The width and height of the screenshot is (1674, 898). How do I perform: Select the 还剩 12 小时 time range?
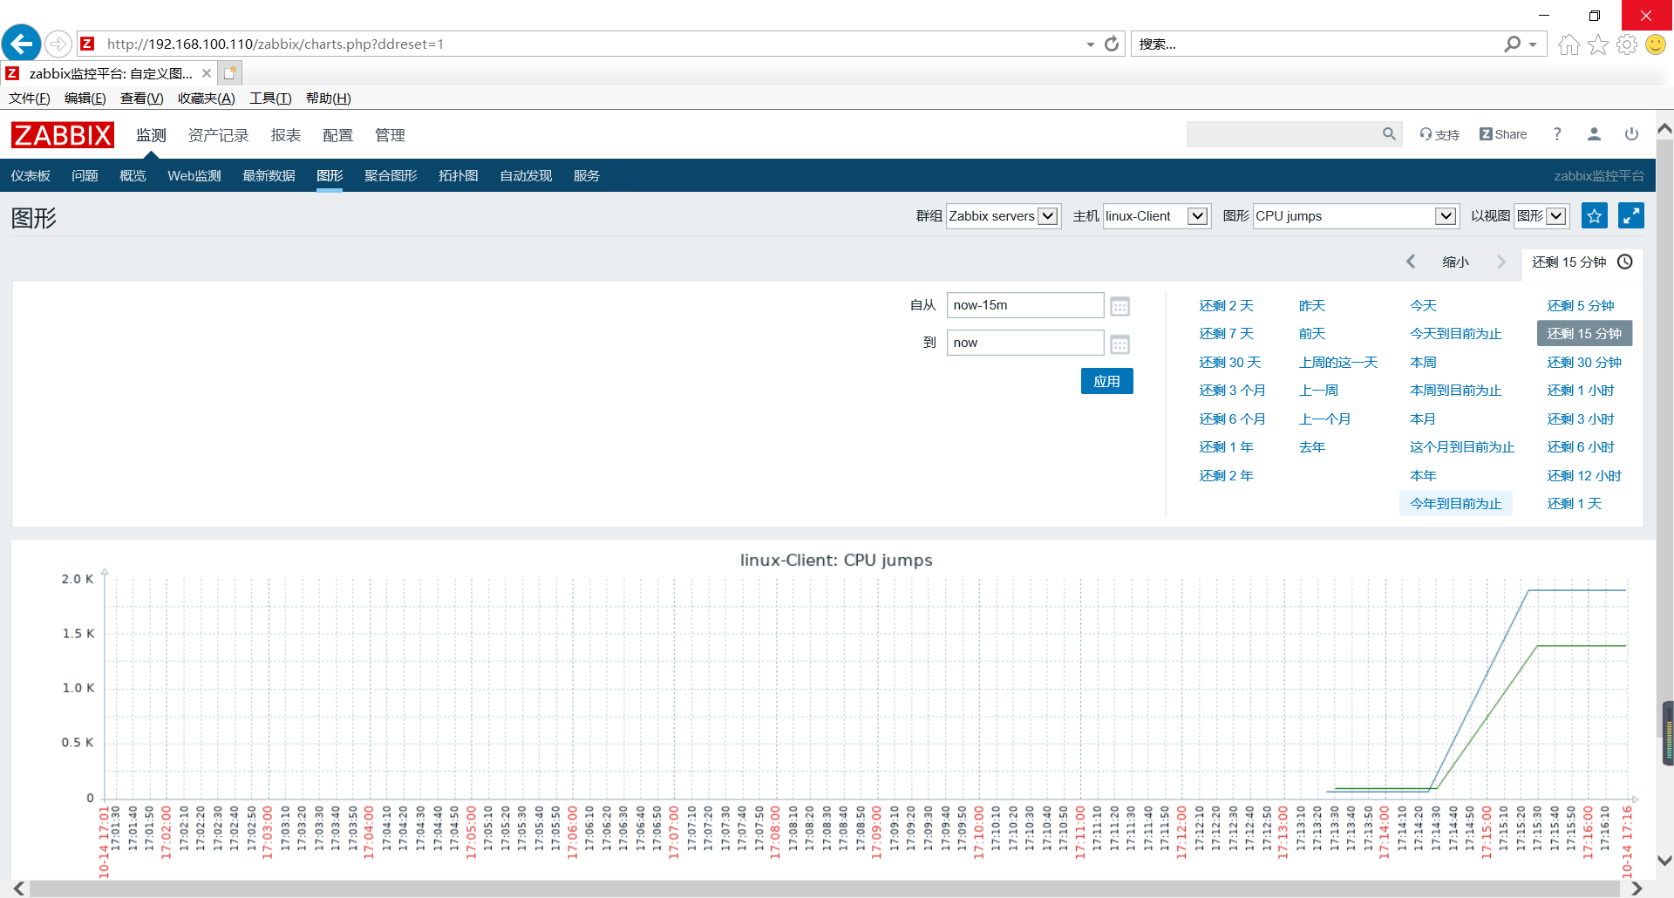[x=1584, y=475]
